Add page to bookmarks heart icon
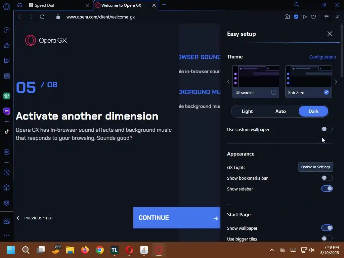 [x=313, y=17]
